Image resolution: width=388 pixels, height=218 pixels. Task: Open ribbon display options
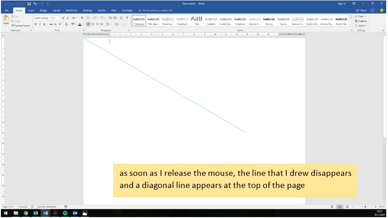[354, 4]
